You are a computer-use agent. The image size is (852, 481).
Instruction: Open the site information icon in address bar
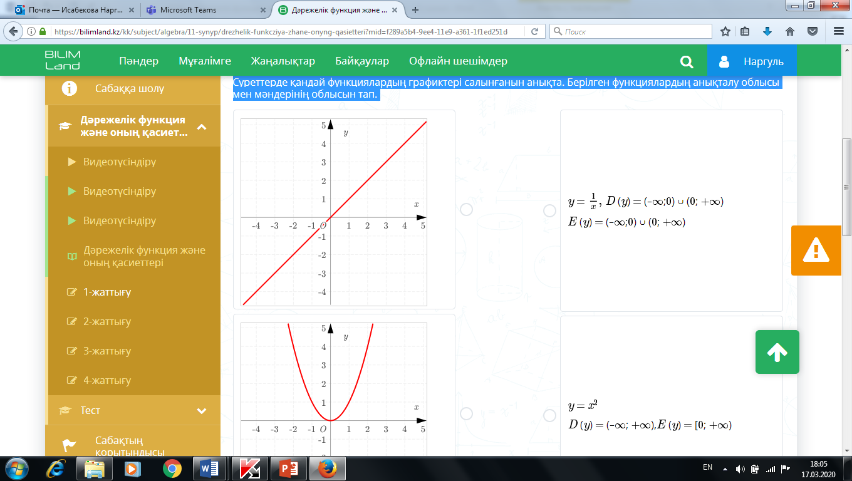[32, 31]
